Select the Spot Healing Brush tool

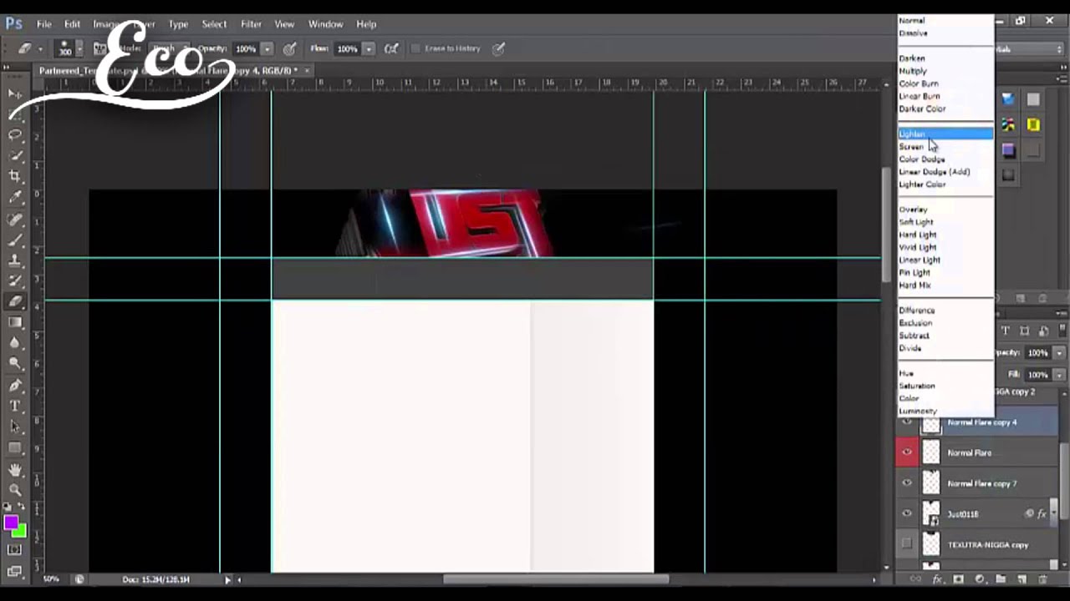point(15,220)
